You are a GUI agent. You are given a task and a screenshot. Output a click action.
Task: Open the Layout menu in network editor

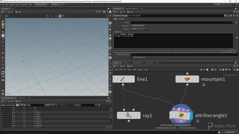coord(140,70)
